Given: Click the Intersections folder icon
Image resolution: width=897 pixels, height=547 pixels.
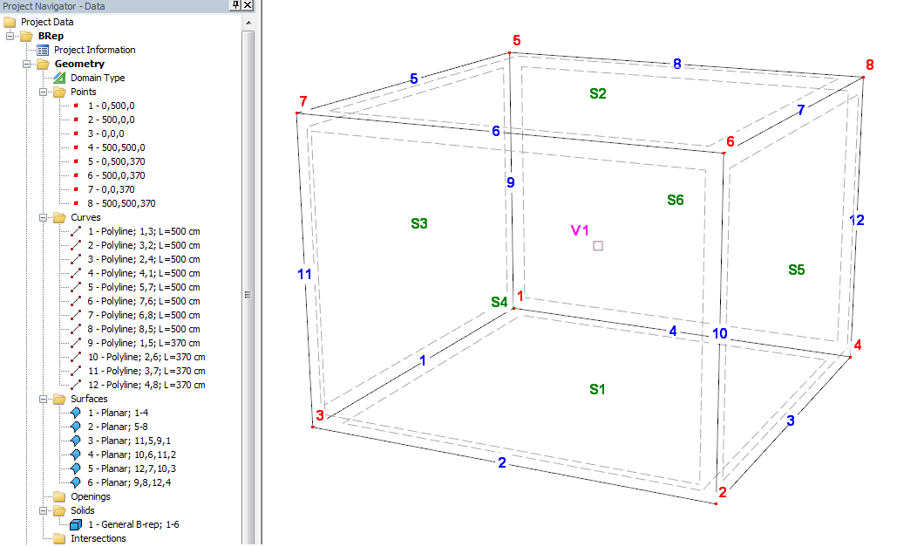Looking at the screenshot, I should [x=59, y=538].
